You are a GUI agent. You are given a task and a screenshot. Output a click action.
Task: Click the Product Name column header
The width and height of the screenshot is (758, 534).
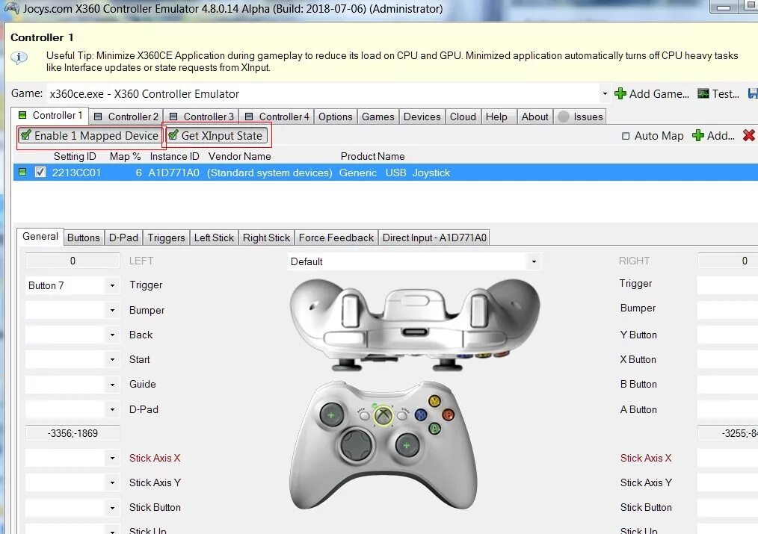click(x=373, y=156)
